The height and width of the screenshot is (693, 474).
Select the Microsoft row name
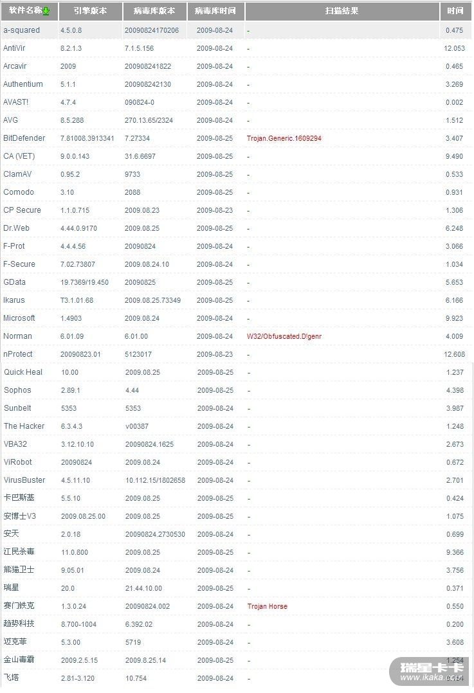(x=19, y=318)
